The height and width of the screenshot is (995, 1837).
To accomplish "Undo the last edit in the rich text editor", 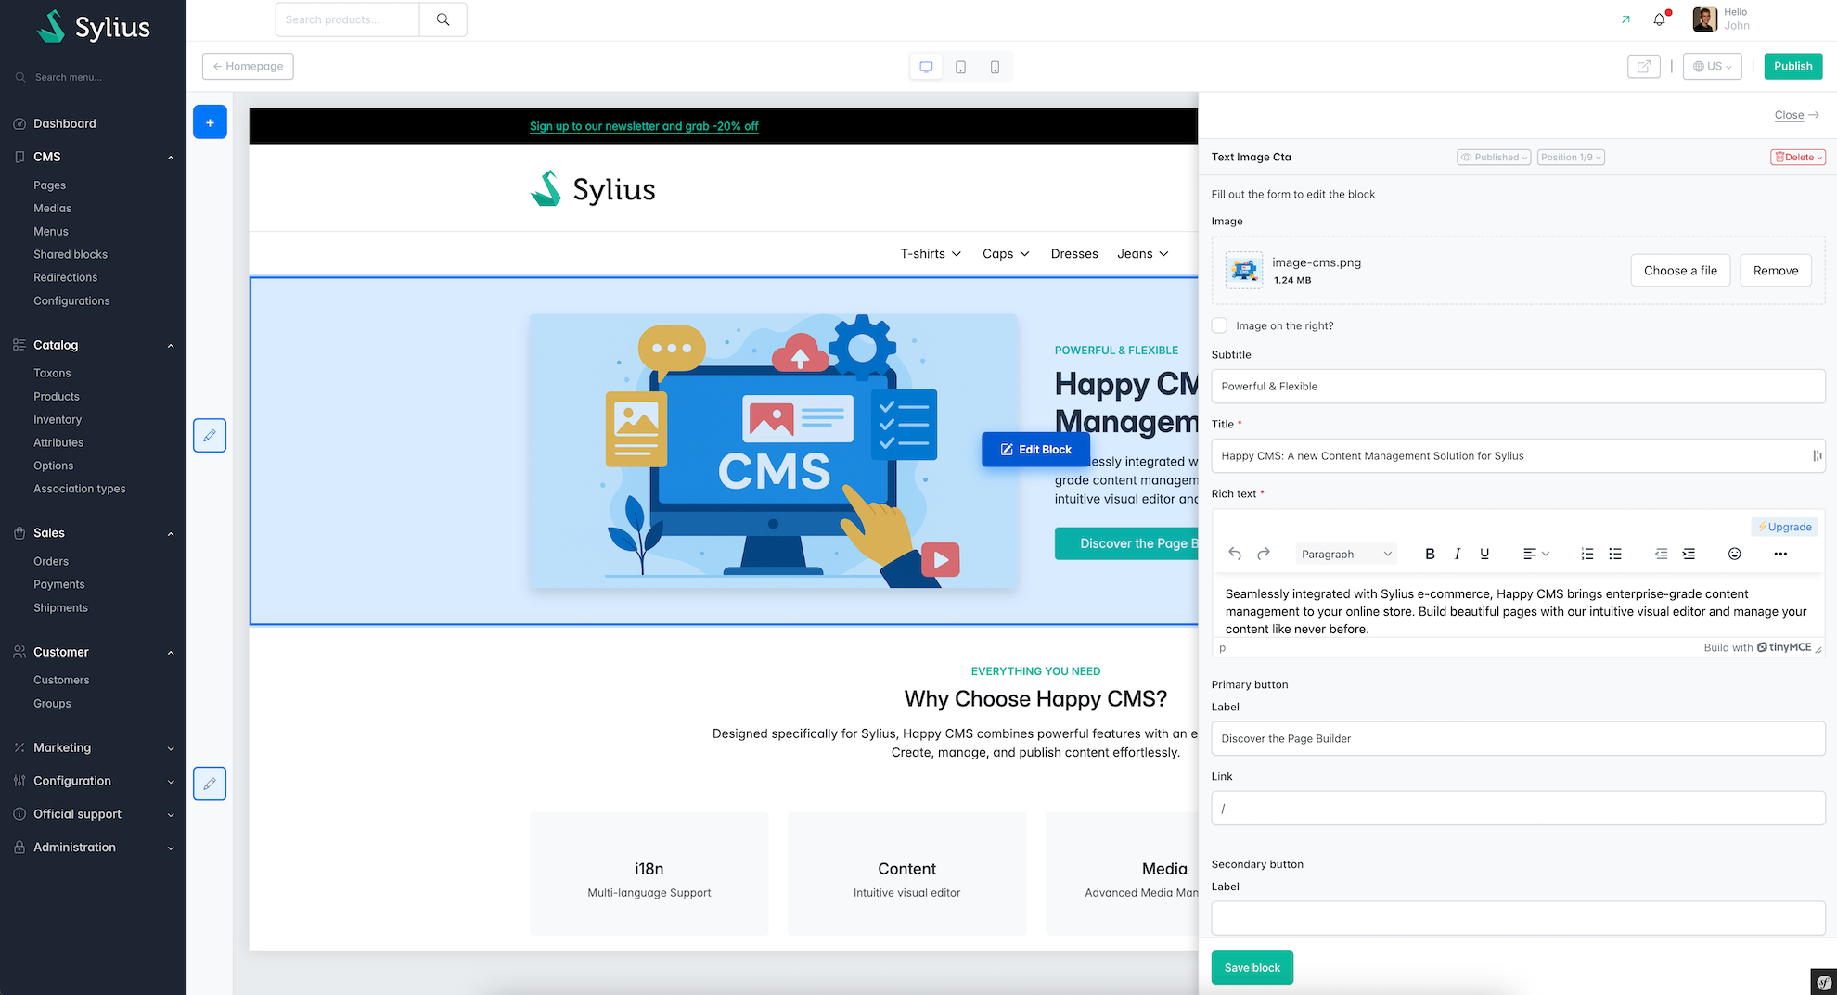I will pos(1235,554).
